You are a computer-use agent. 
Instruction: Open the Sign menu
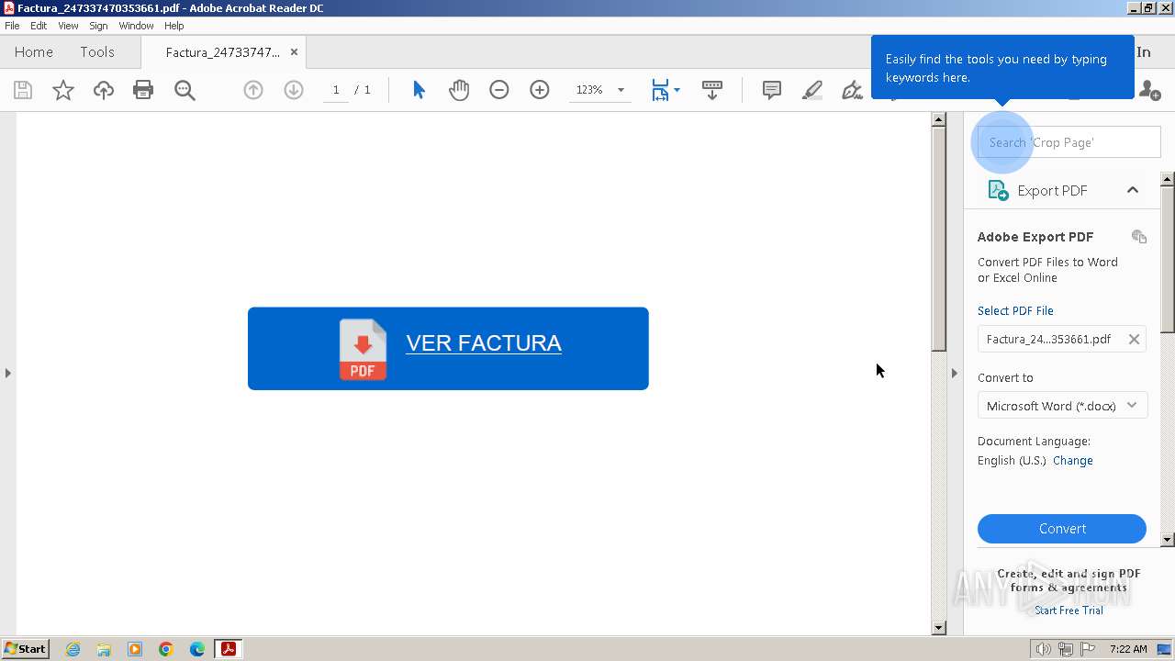(98, 26)
